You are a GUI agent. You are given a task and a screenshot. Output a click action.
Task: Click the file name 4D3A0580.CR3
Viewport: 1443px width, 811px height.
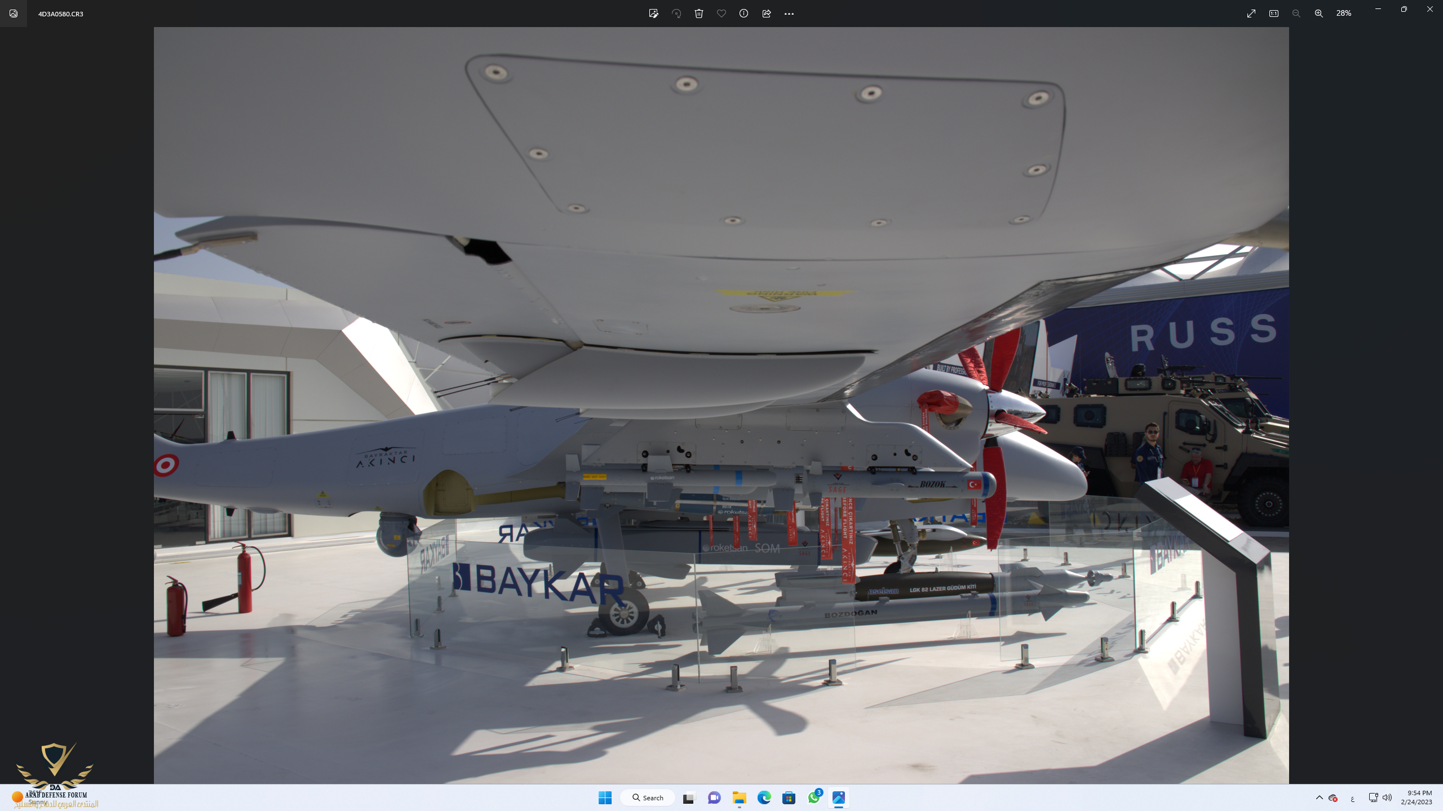point(61,14)
